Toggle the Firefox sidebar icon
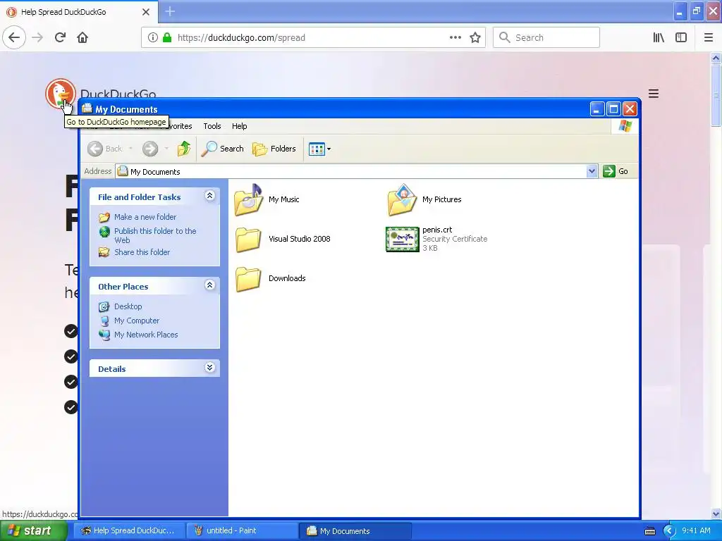 tap(681, 38)
